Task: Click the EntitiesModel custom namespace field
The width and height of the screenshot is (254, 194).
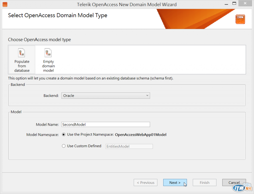Action: click(x=129, y=146)
